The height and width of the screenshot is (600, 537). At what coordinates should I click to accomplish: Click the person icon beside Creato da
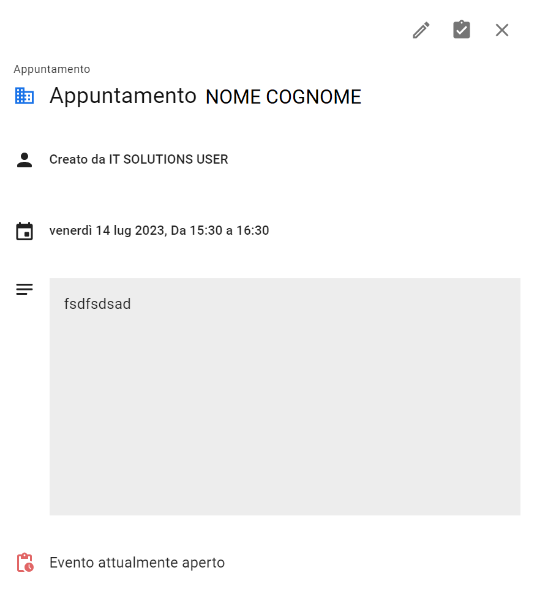click(24, 159)
